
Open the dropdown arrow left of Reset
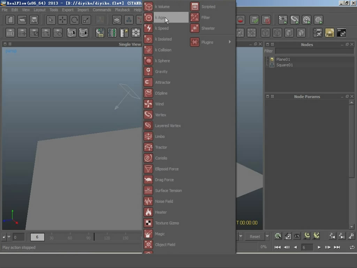pyautogui.click(x=241, y=236)
